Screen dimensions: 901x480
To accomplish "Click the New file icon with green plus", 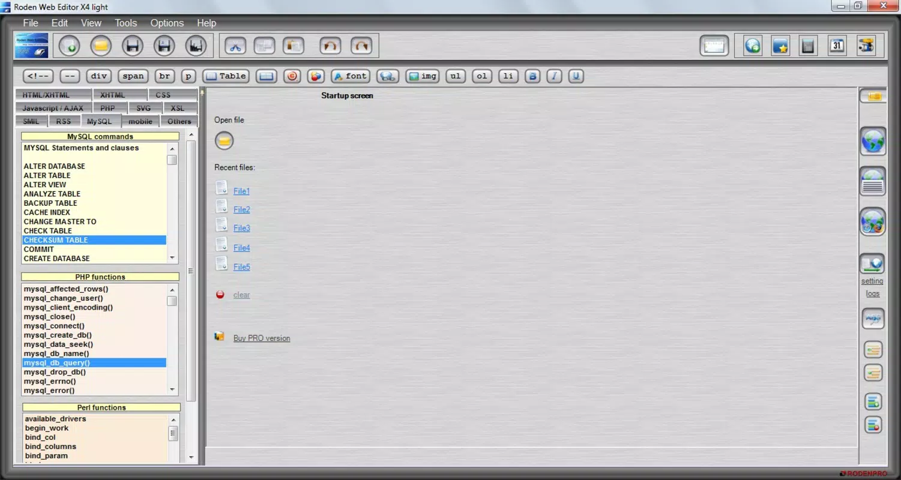I will pos(70,46).
